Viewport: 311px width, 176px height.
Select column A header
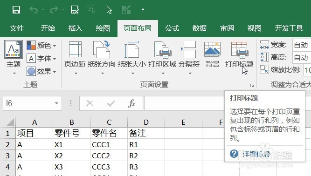(x=35, y=122)
